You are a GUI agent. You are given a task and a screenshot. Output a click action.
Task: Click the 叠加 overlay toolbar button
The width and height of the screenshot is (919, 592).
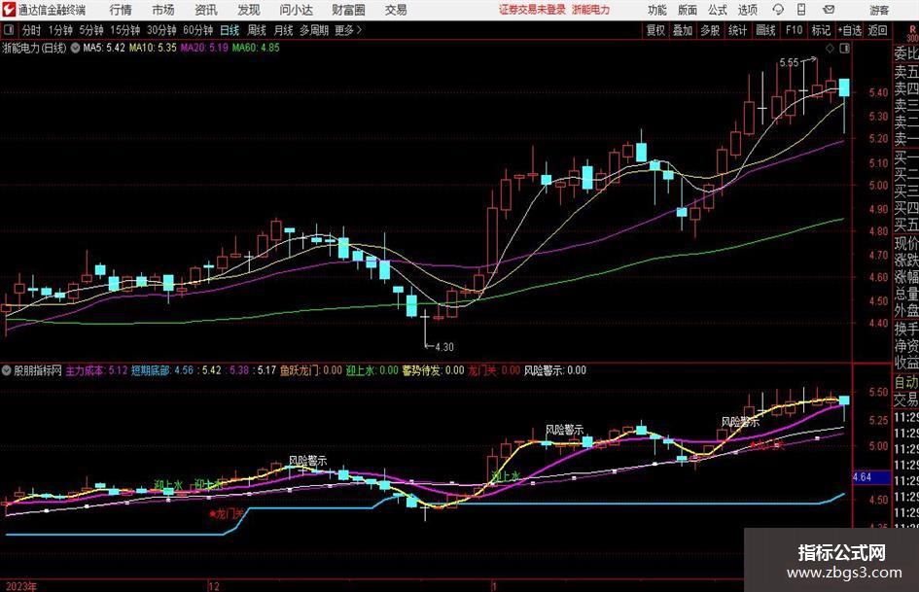click(683, 30)
